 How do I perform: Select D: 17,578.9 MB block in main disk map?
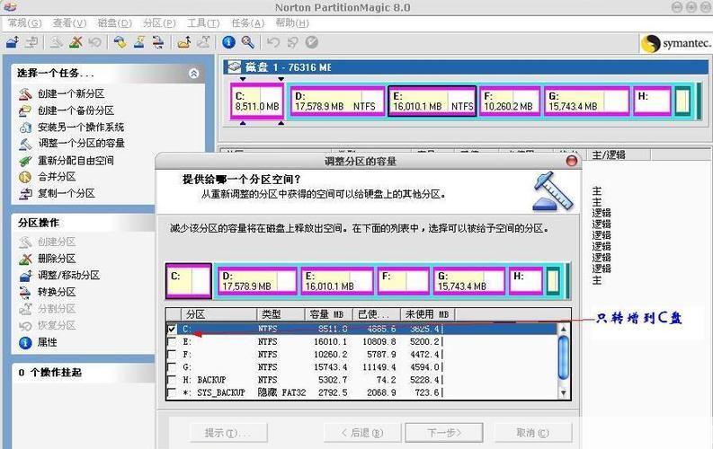coord(337,101)
